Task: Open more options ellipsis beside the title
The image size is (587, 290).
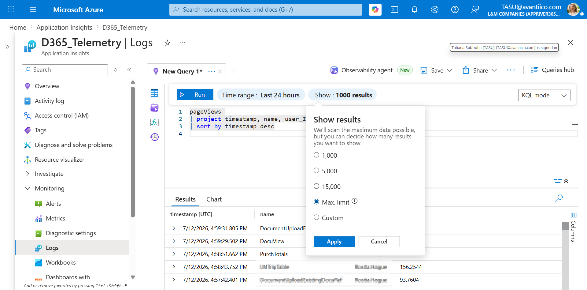Action: click(182, 43)
